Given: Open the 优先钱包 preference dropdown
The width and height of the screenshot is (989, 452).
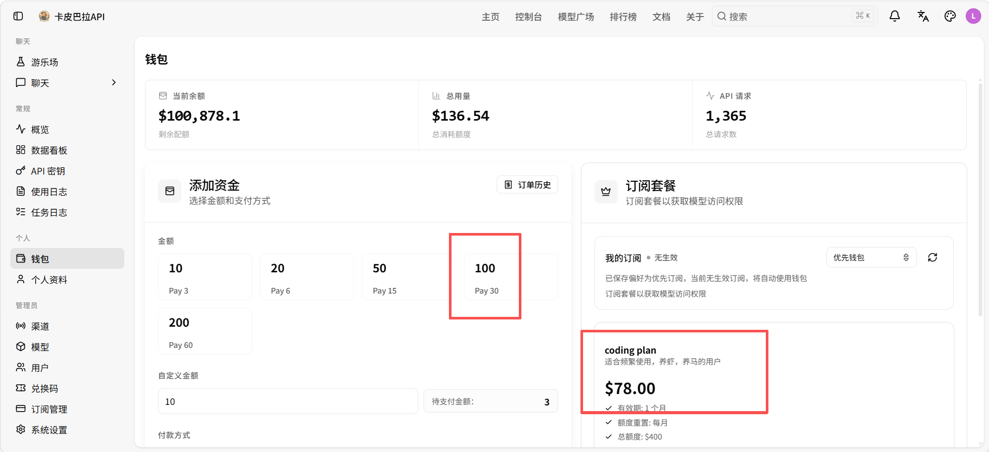Looking at the screenshot, I should 871,257.
